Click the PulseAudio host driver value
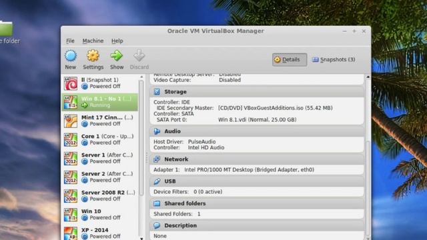427x240 pixels. 201,142
